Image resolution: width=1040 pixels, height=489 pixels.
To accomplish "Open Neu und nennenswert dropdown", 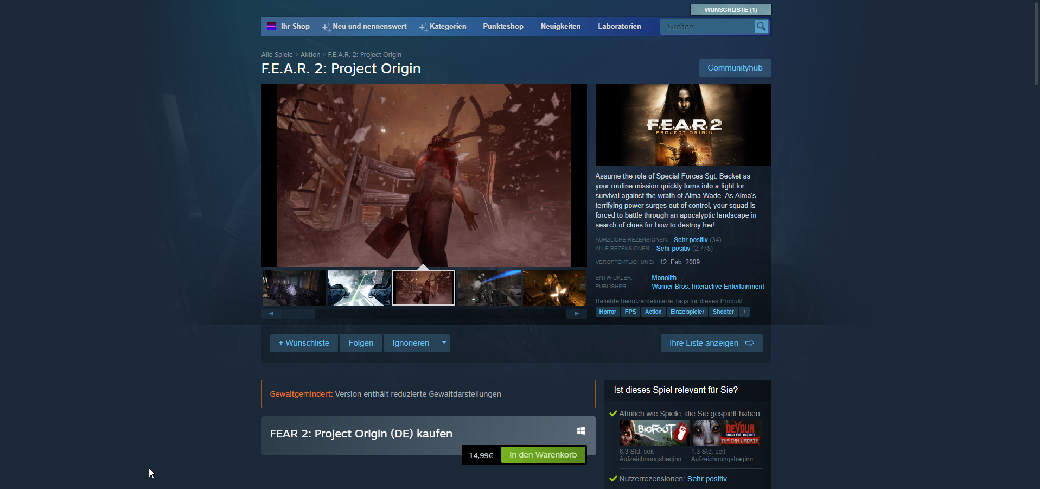I will (x=369, y=26).
